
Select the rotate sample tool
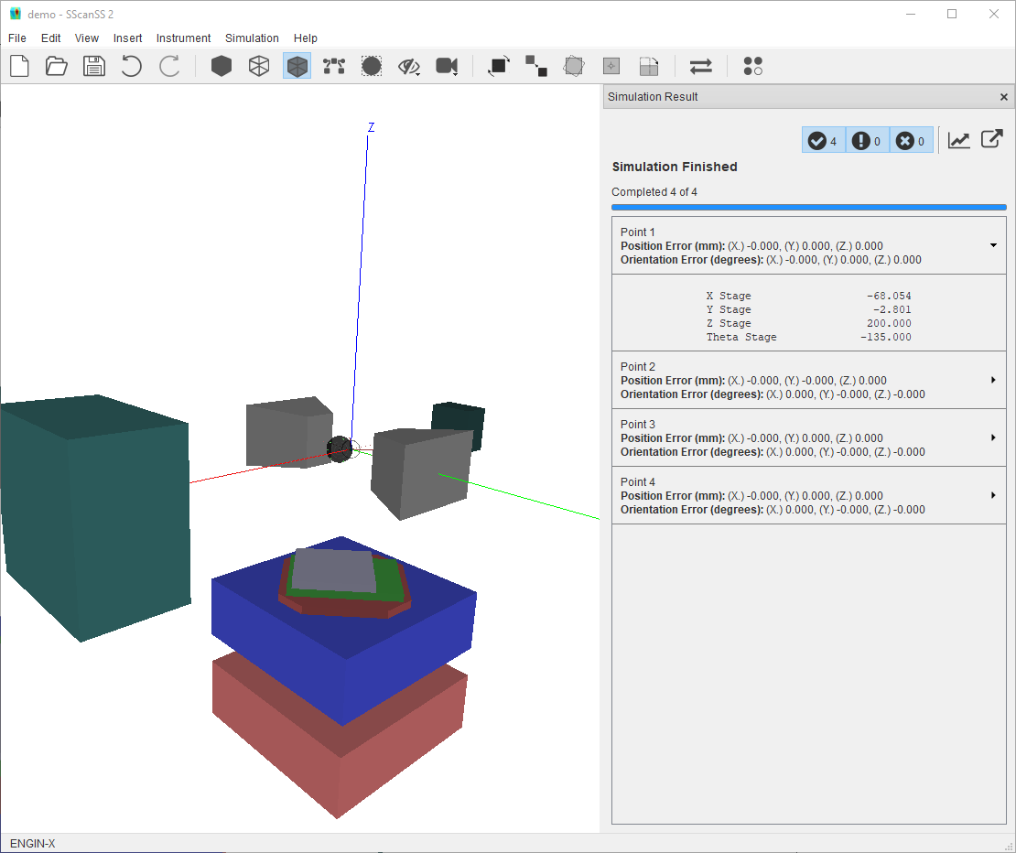coord(499,66)
